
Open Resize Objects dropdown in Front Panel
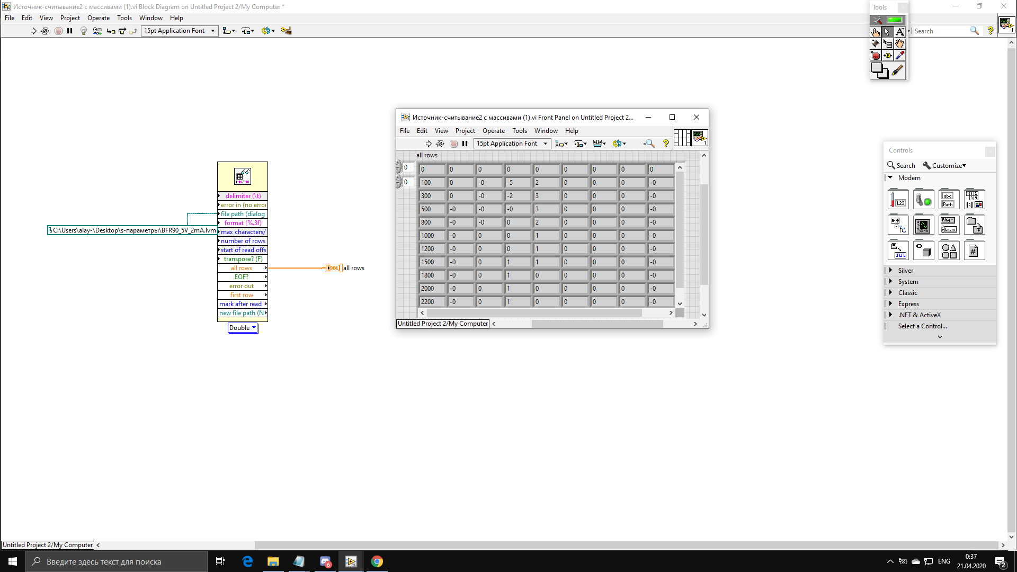point(600,144)
